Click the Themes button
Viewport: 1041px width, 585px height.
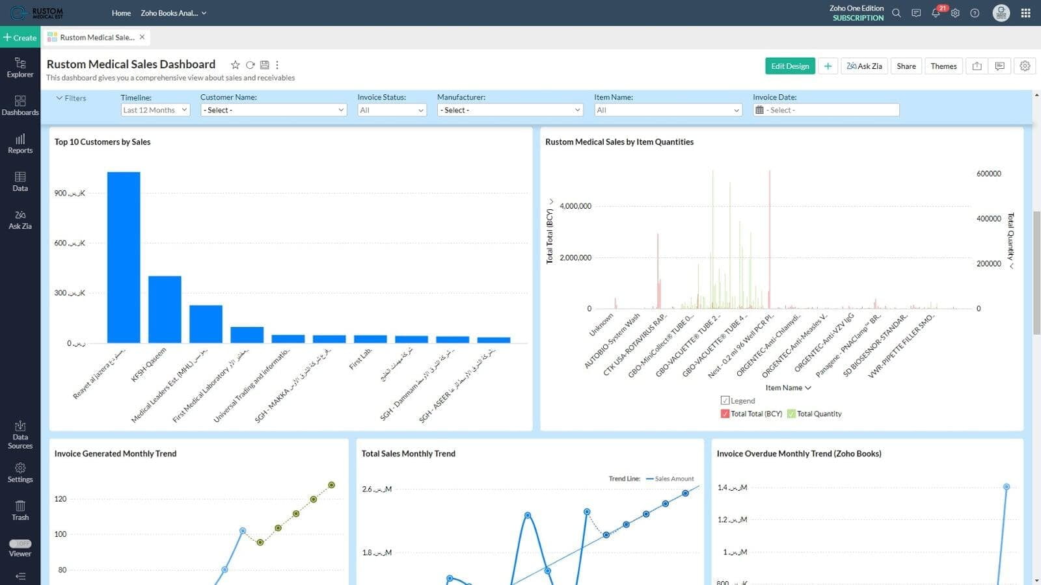(x=943, y=66)
